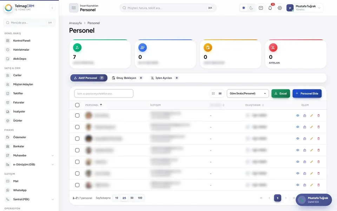337x211 pixels.
Task: Tick the last personnel row checkbox
Action: (77, 185)
